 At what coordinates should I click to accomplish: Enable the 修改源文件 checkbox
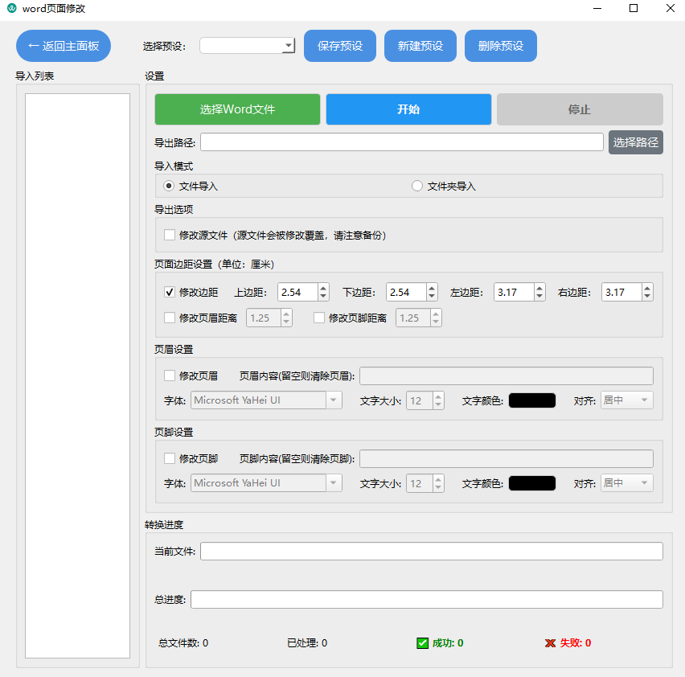coord(169,235)
